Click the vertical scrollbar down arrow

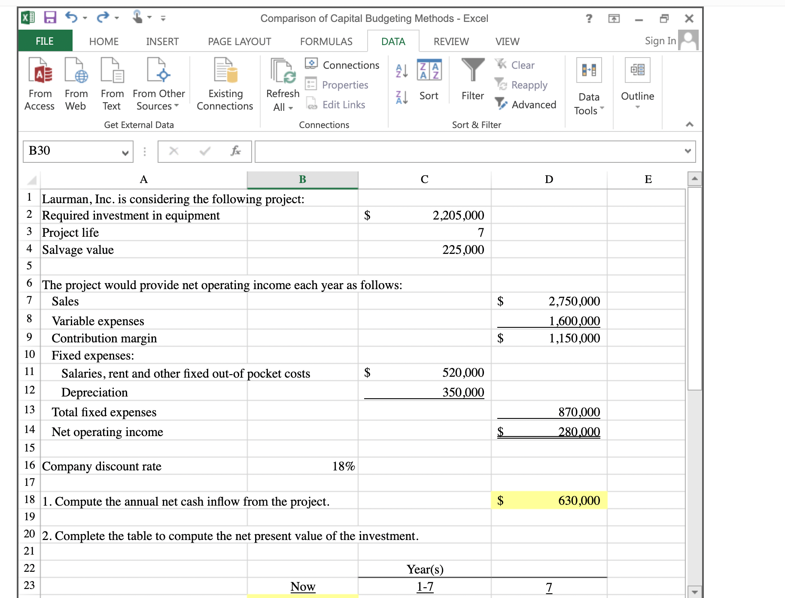(695, 592)
